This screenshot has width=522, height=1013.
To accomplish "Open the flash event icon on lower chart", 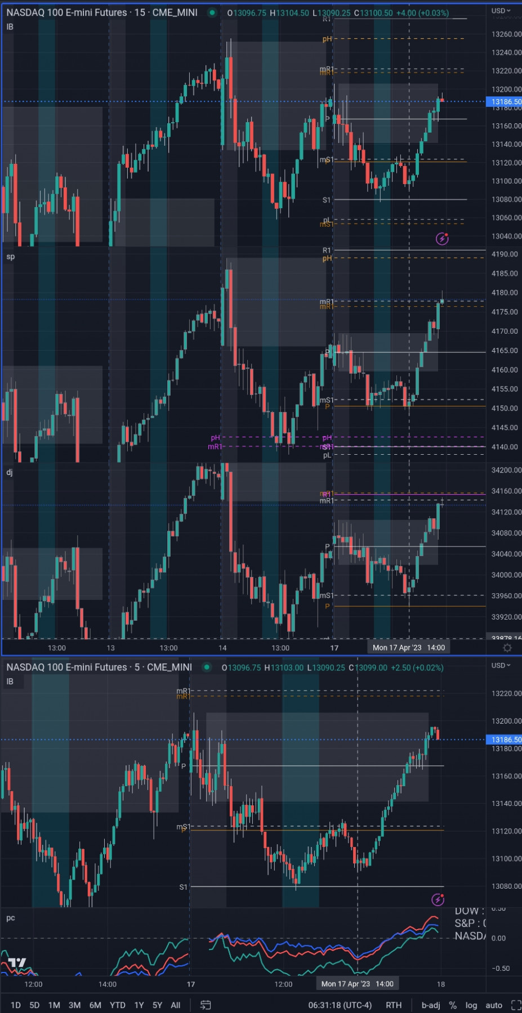I will tap(438, 899).
